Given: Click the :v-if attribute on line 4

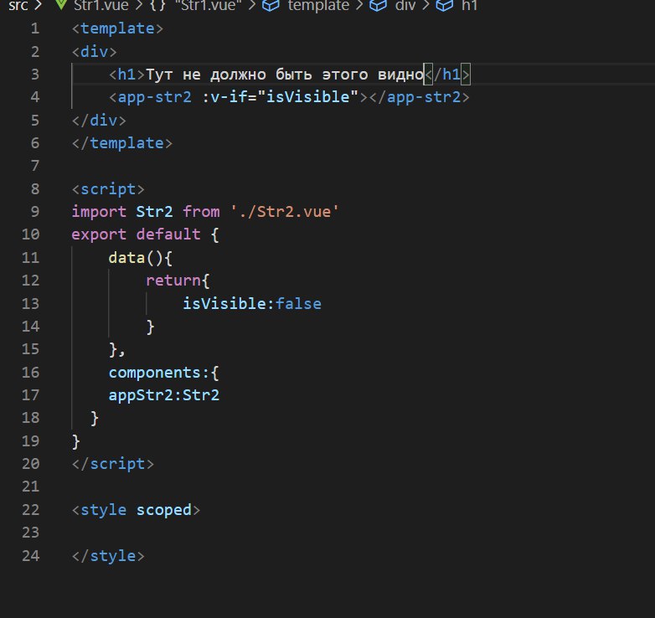Looking at the screenshot, I should (229, 97).
